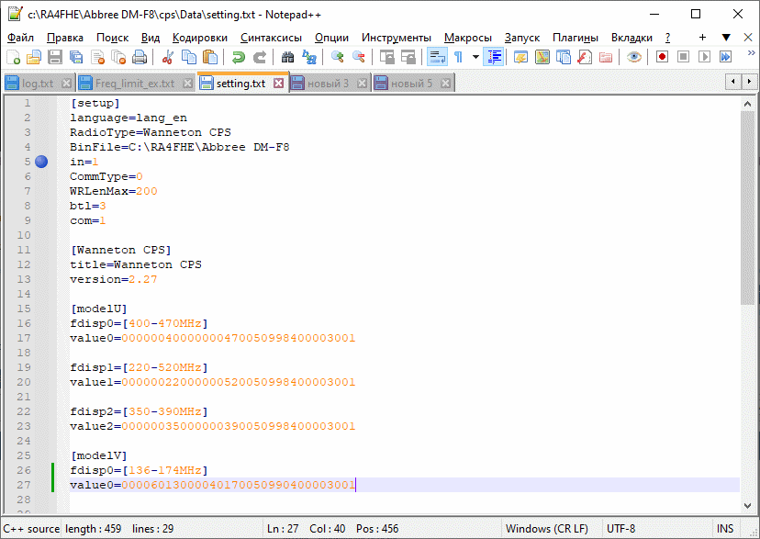
Task: Open a file with the folder icon
Action: click(x=34, y=57)
